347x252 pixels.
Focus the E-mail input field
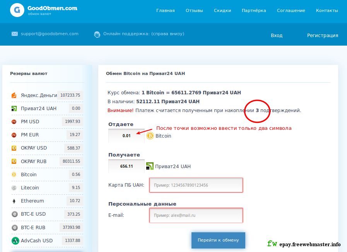pos(196,215)
